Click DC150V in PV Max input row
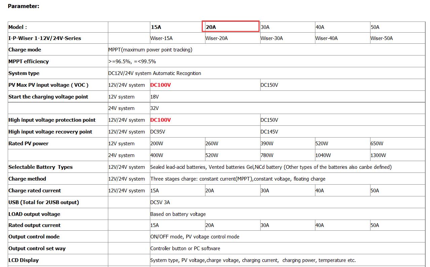This screenshot has width=430, height=267. (269, 85)
